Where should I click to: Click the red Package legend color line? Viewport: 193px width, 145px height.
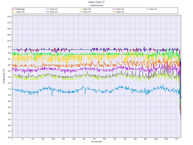tap(14, 9)
